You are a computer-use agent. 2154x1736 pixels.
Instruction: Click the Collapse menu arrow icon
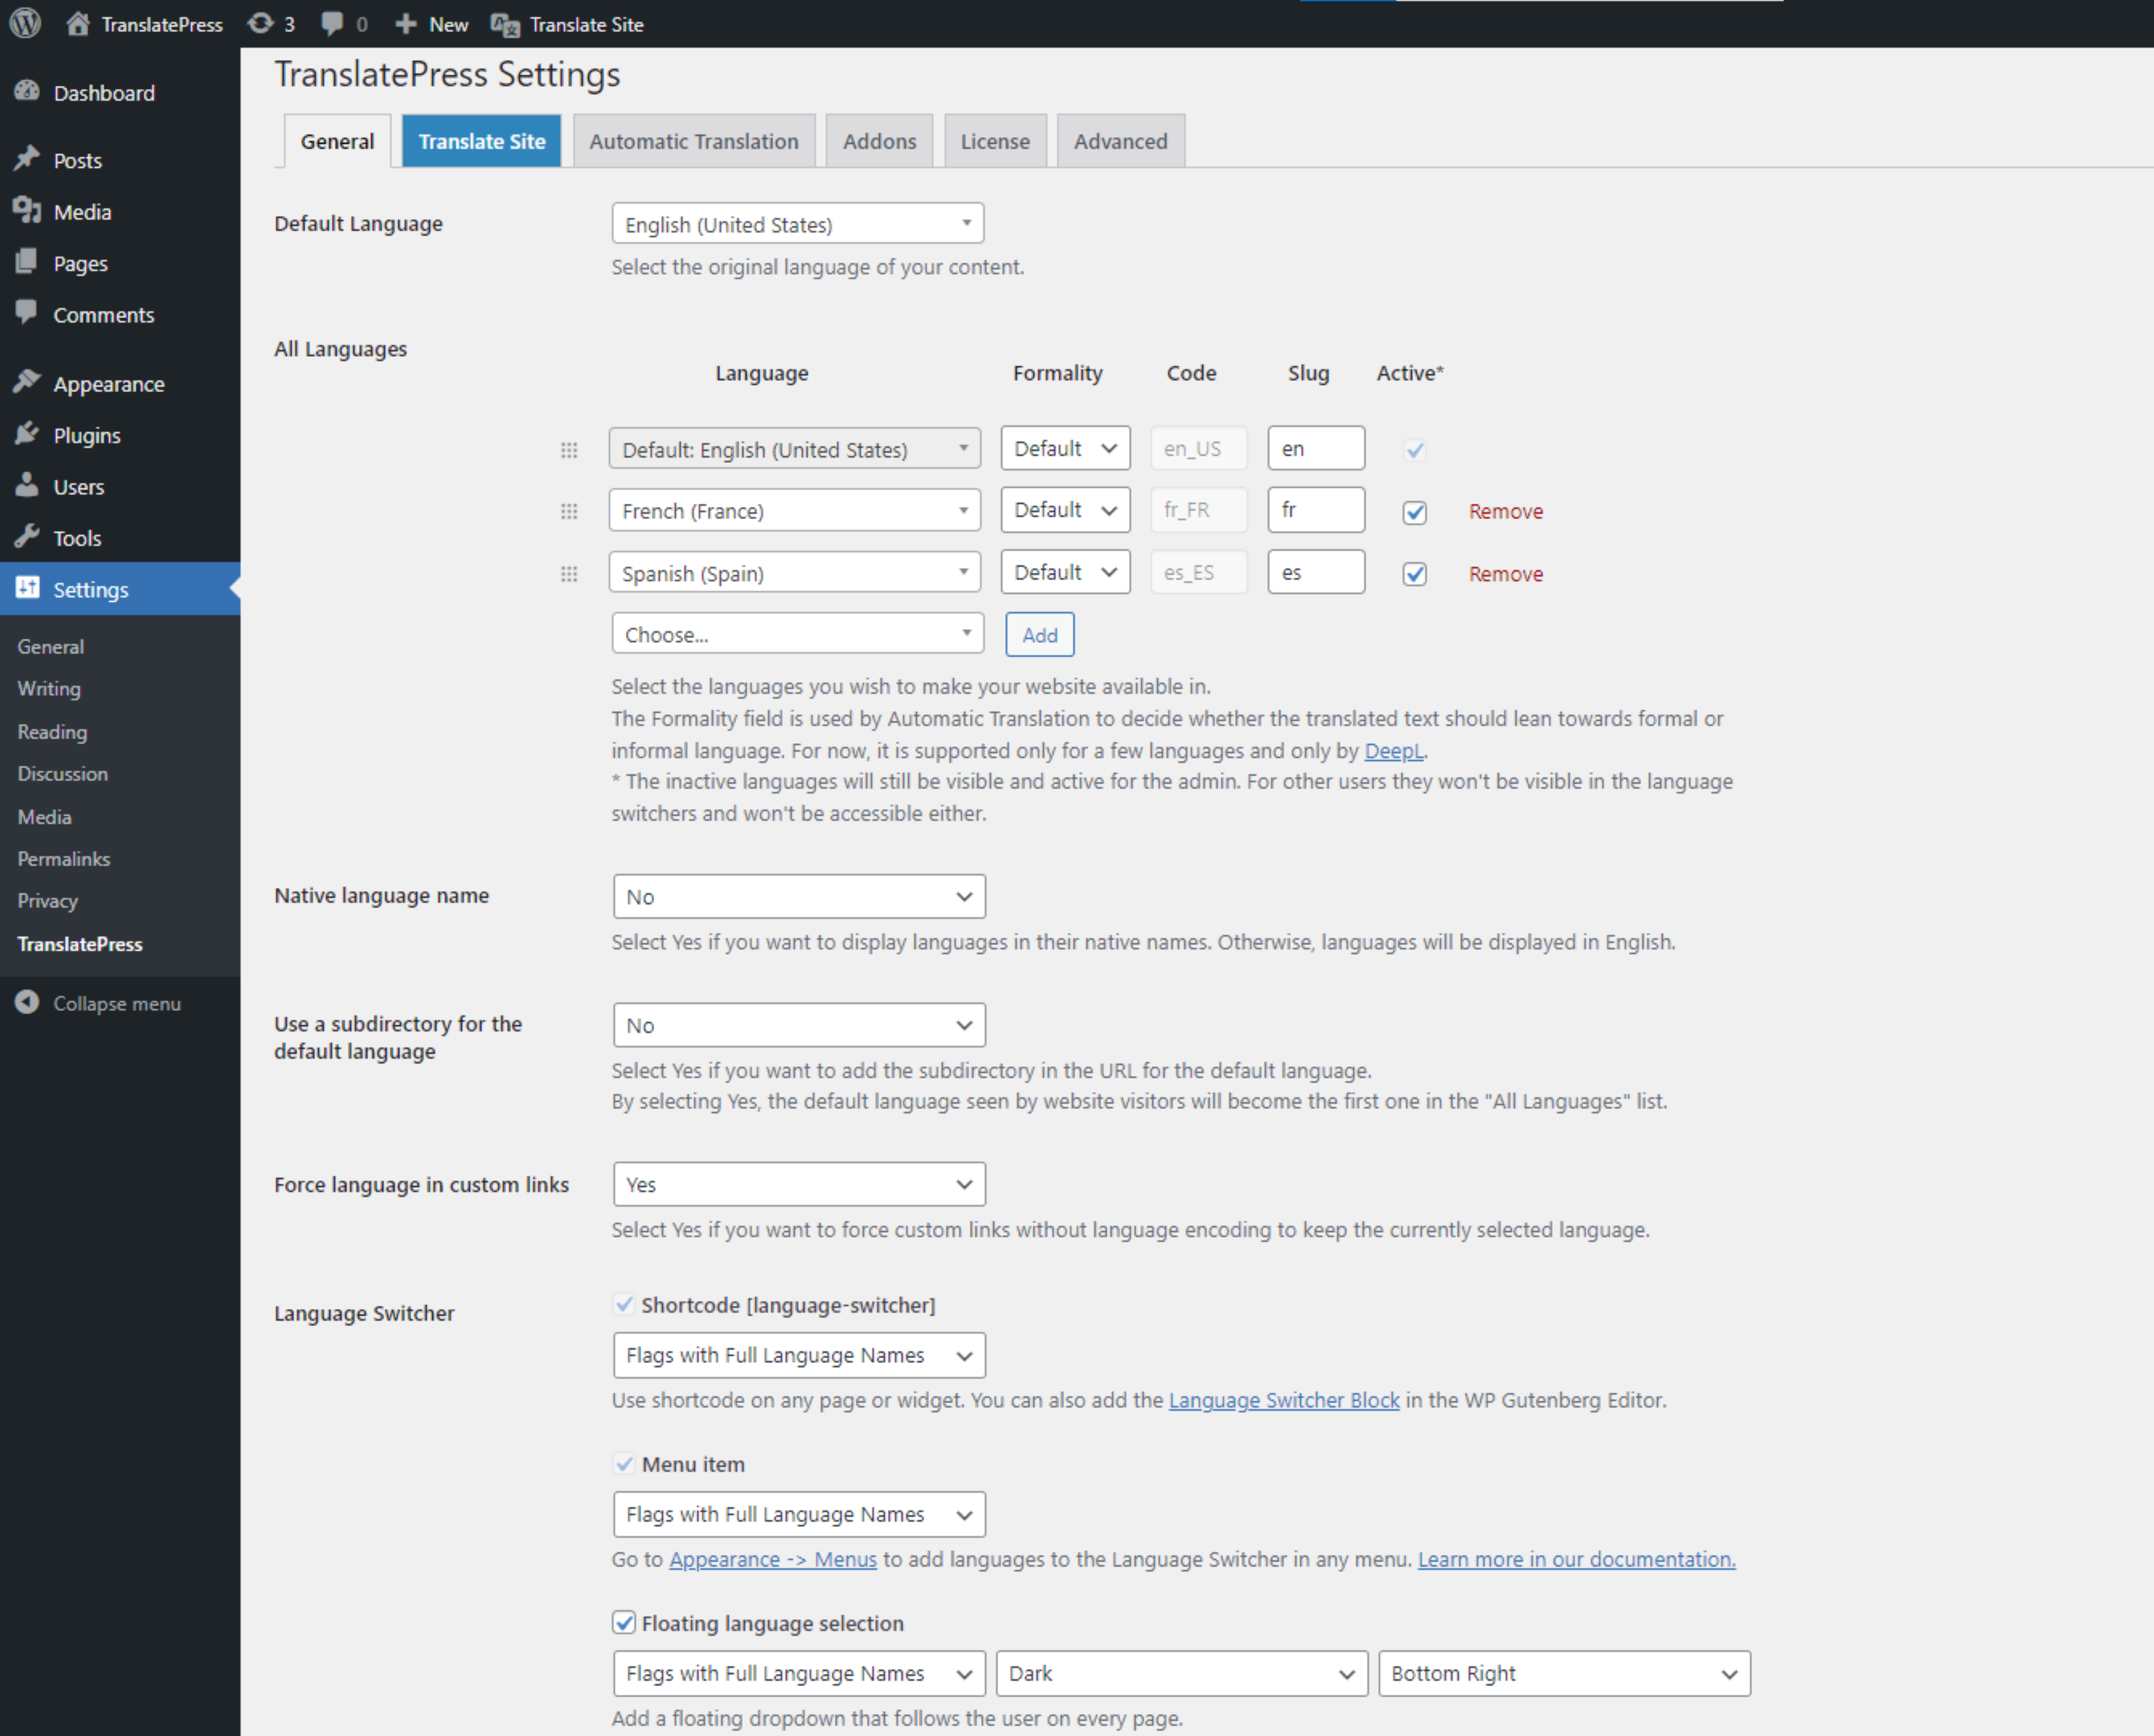coord(27,1002)
